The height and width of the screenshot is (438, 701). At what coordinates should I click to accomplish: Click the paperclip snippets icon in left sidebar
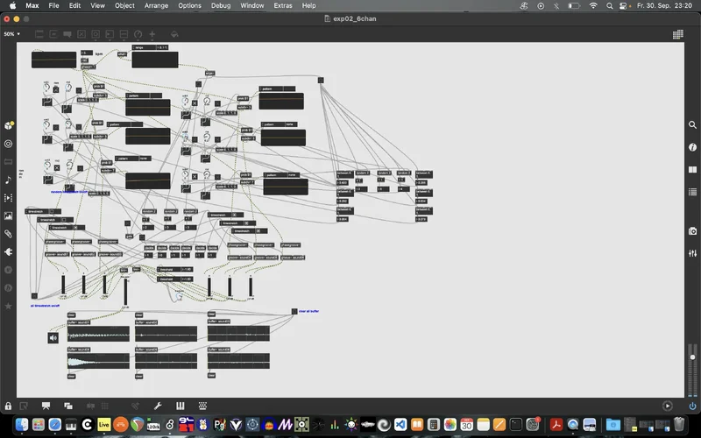coord(8,234)
